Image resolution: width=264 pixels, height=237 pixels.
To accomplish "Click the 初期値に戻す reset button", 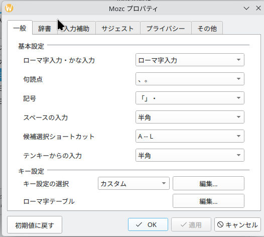I will point(35,225).
